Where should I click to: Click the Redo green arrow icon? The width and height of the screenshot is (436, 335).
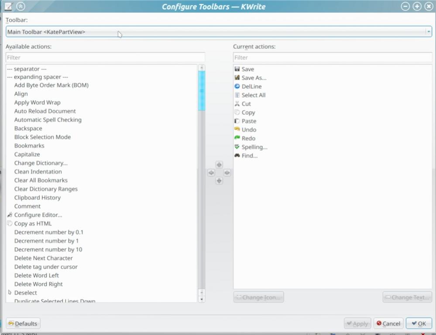(237, 138)
